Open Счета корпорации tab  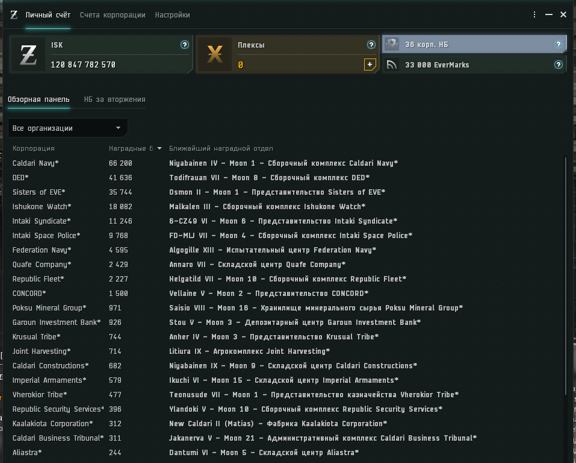[113, 15]
